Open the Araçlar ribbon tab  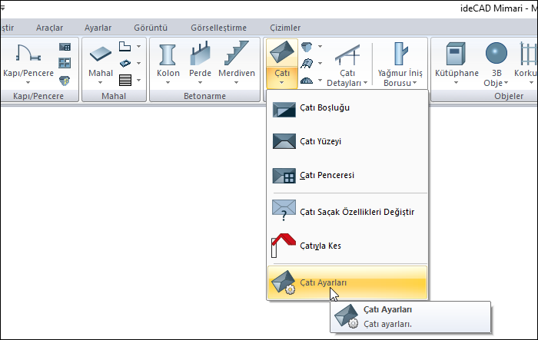[50, 27]
